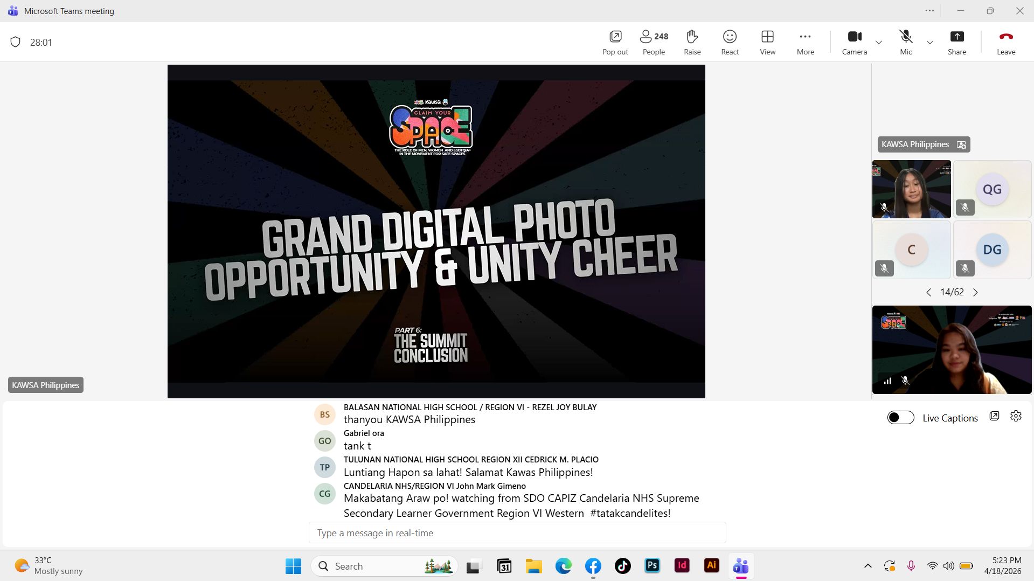The height and width of the screenshot is (581, 1034).
Task: Open Facebook from the taskbar
Action: pos(593,566)
